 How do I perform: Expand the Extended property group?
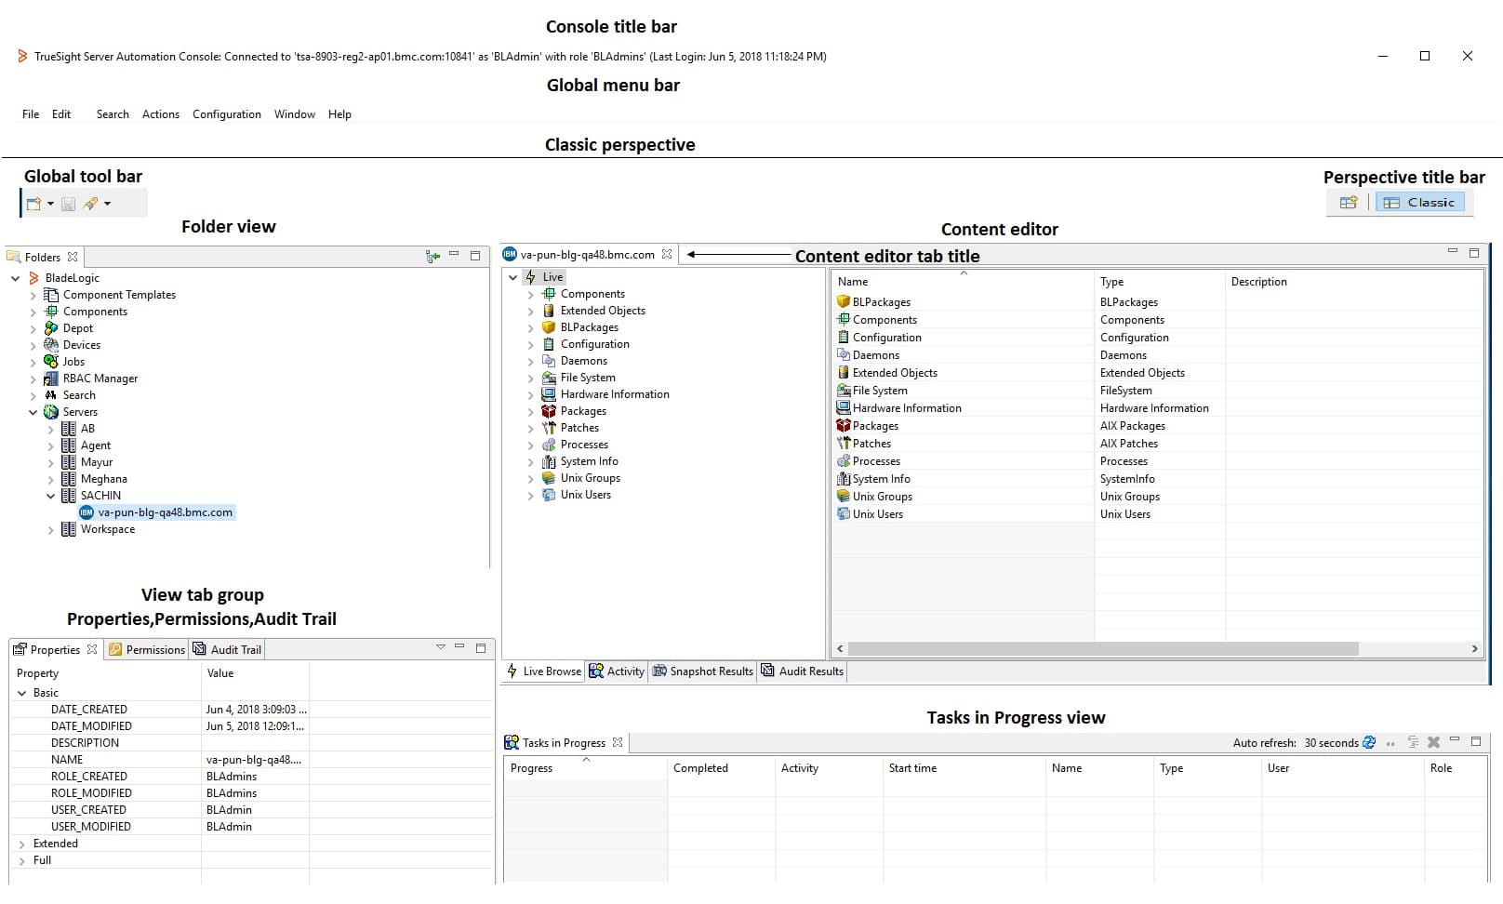coord(21,844)
